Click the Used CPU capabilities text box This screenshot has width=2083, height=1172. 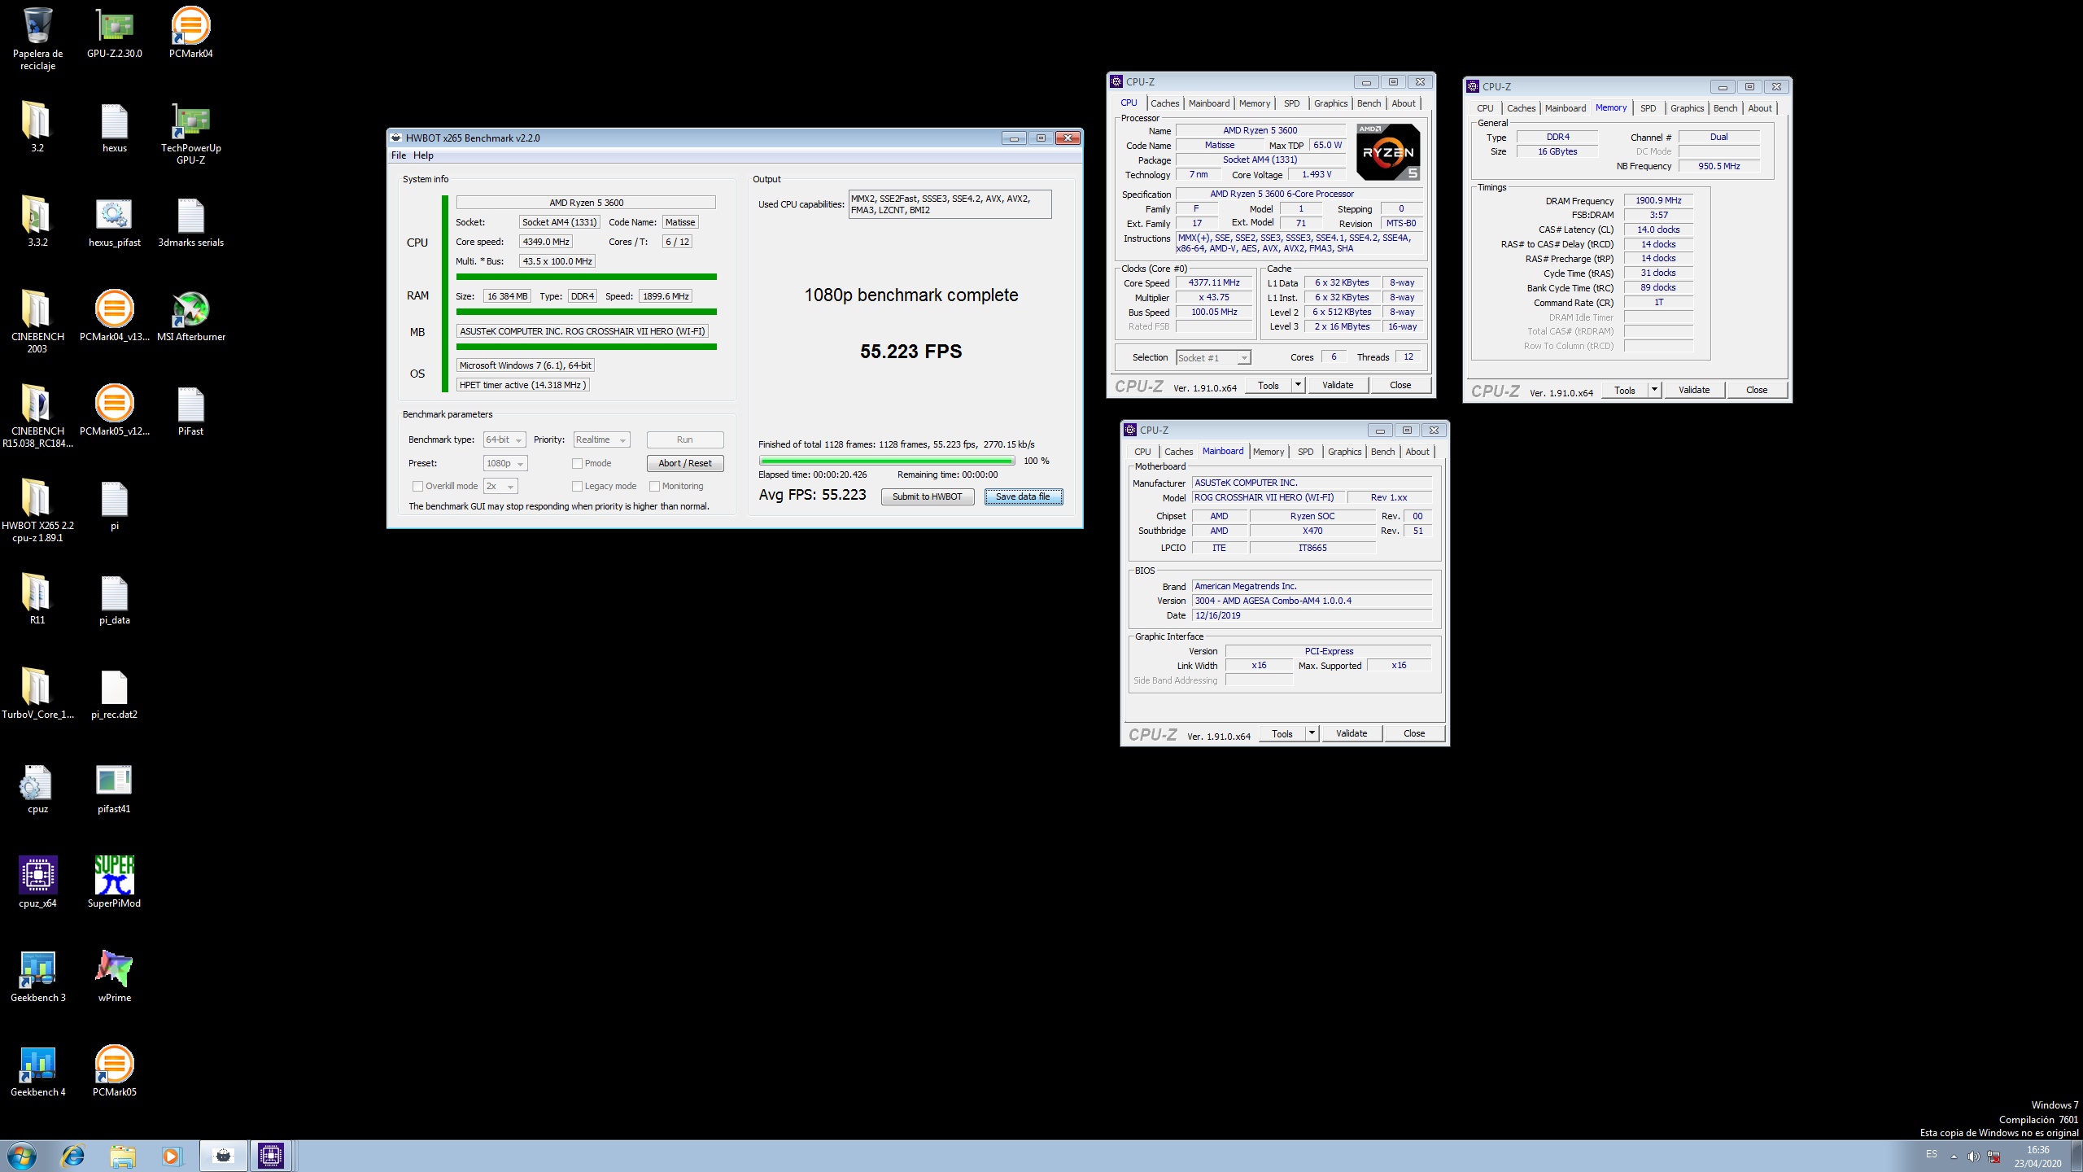click(x=950, y=204)
